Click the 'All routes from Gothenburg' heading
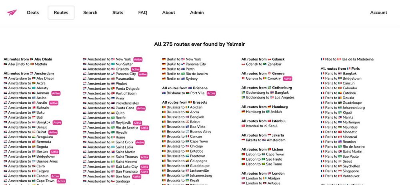The width and height of the screenshot is (400, 185). (267, 88)
